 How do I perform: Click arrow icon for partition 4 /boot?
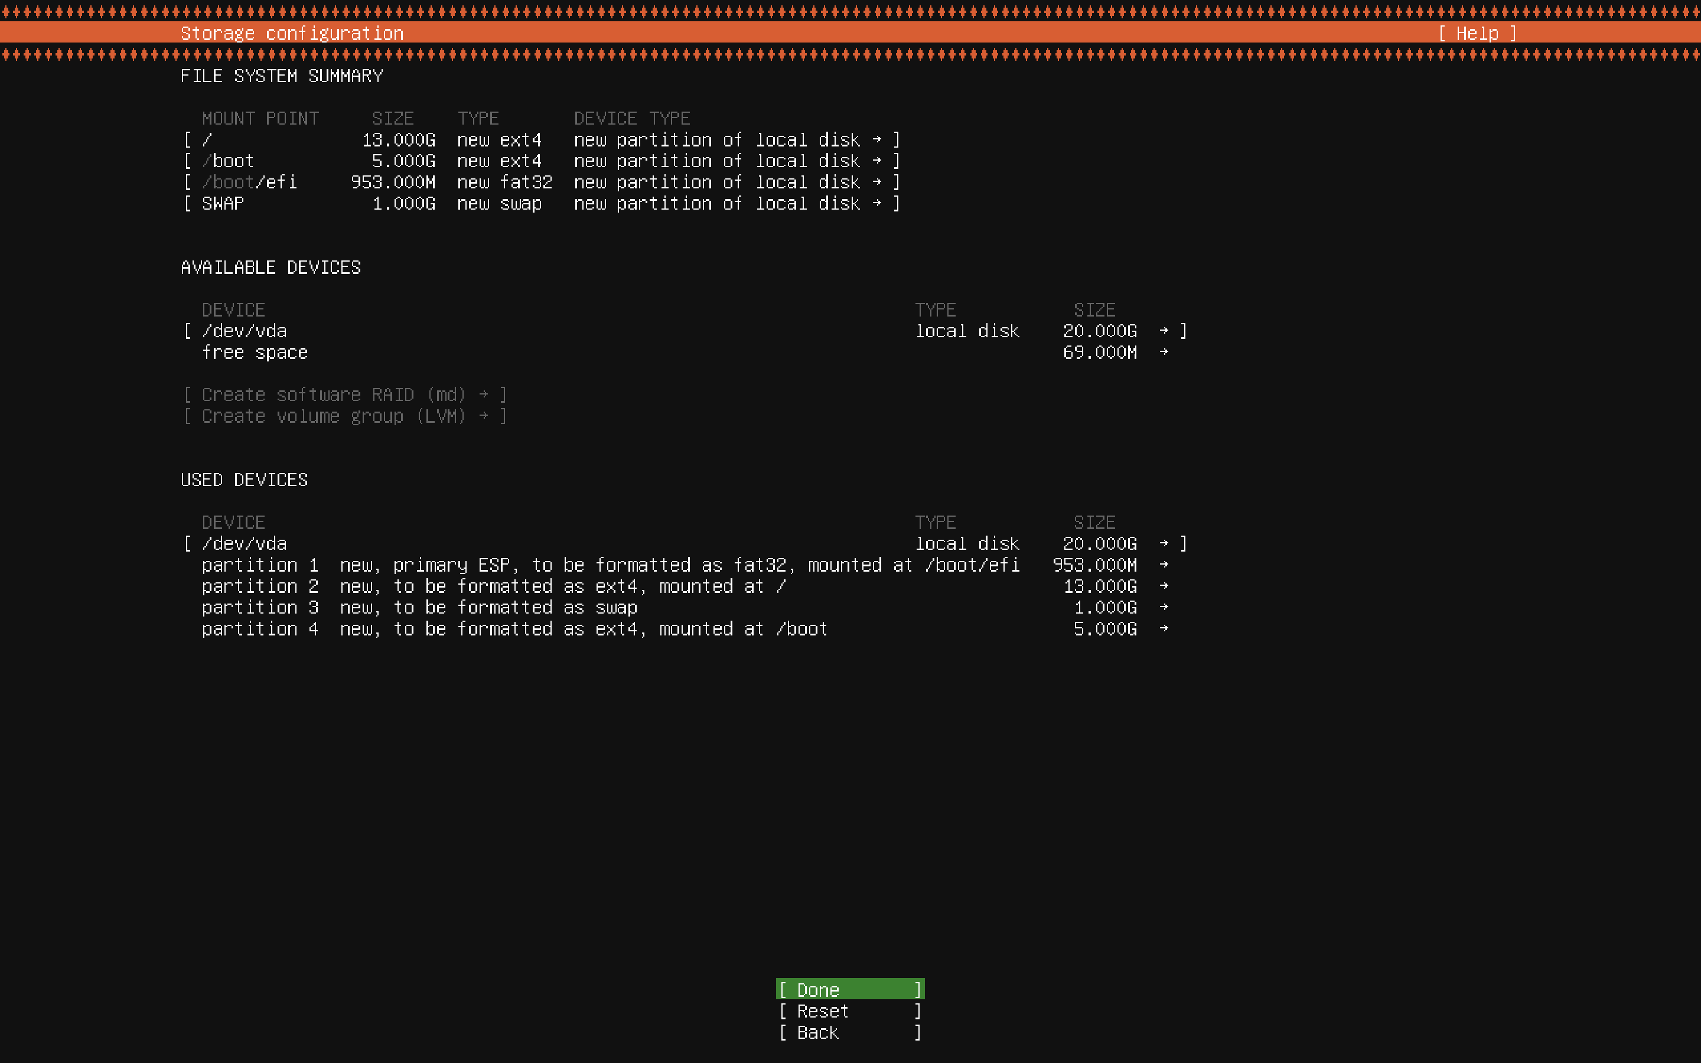(1164, 628)
